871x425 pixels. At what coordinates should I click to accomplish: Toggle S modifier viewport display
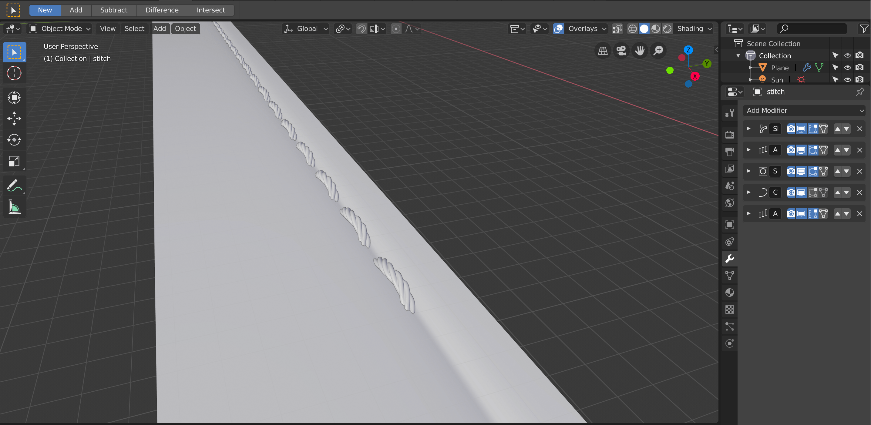[801, 171]
